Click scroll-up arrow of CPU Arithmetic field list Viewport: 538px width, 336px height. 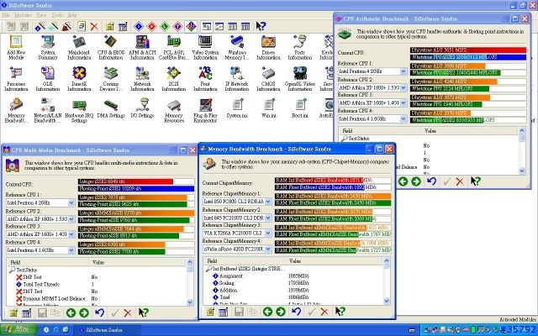tap(522, 131)
